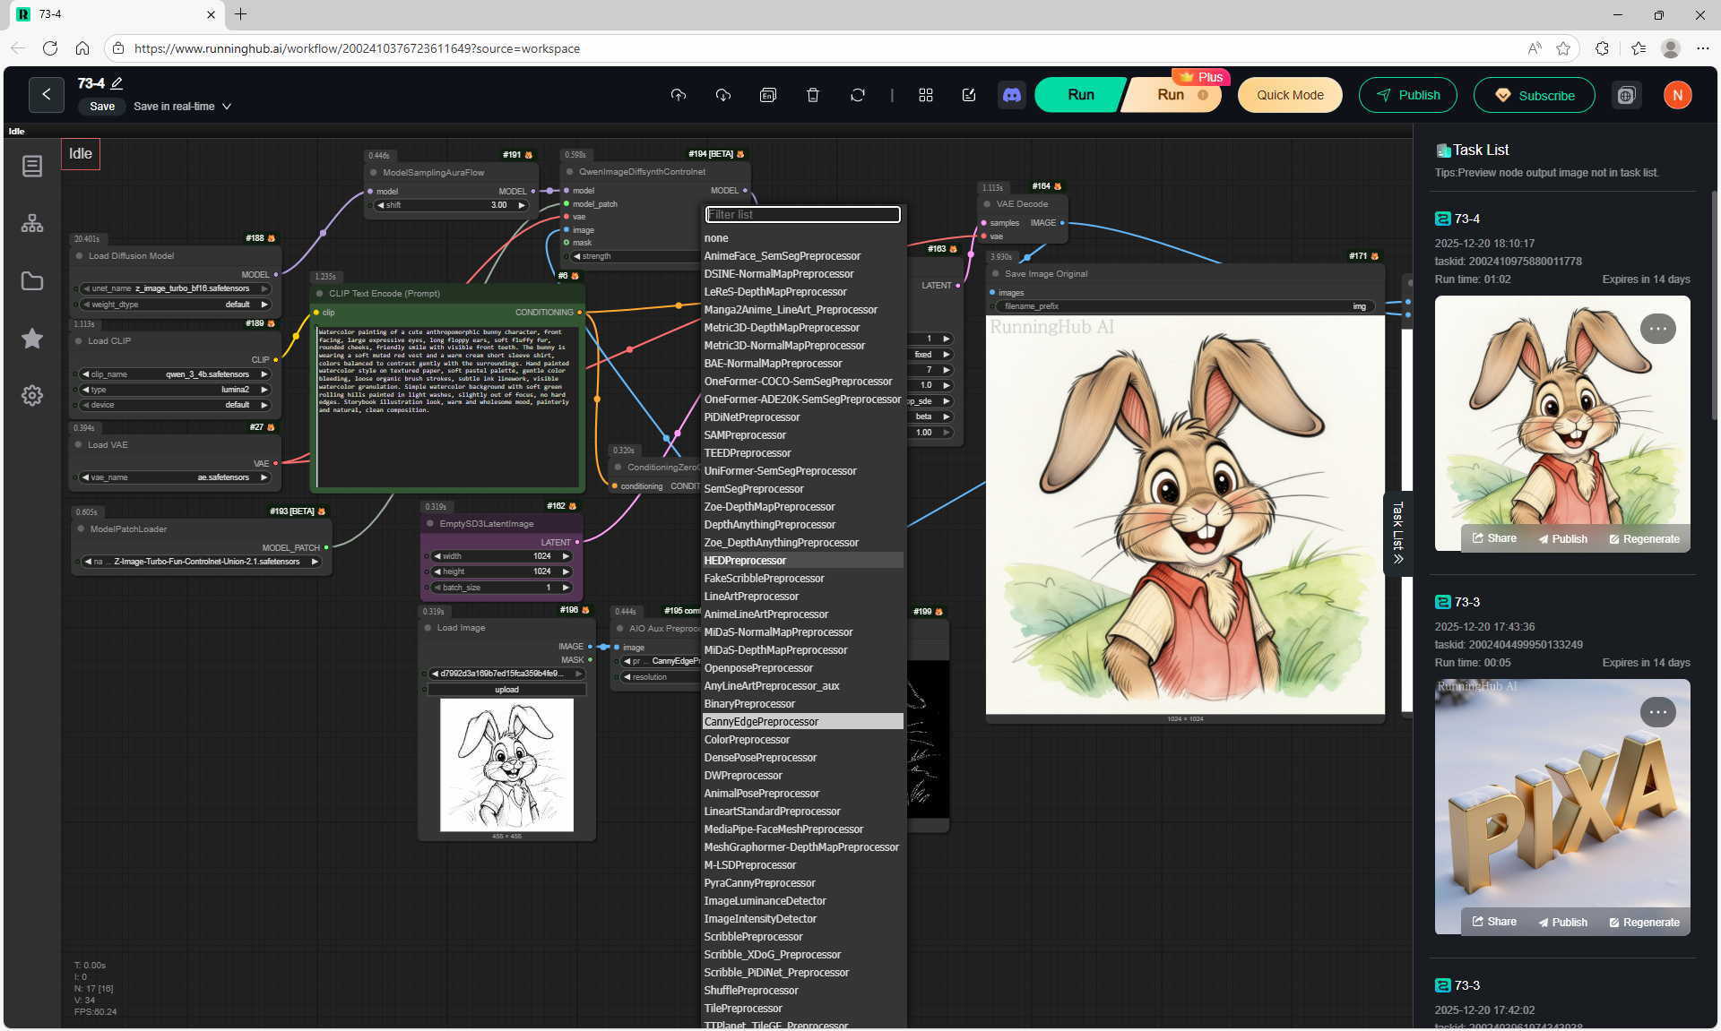The width and height of the screenshot is (1721, 1031).
Task: Choose LineArtPreprocessor in the preprocessor list
Action: (751, 597)
